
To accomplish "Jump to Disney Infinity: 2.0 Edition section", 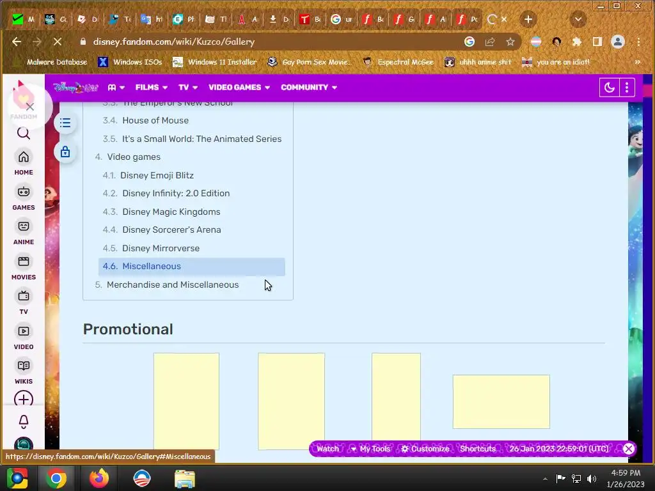I will tap(176, 193).
